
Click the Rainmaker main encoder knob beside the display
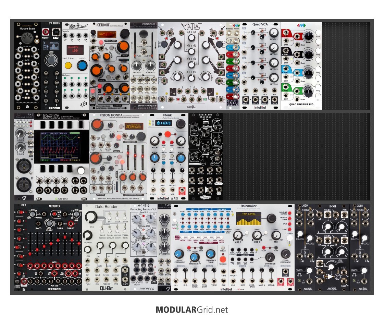(x=271, y=218)
